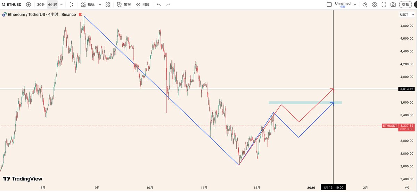Open the candlestick chart style selector
Viewport: 417px width, 192px height.
[x=72, y=5]
